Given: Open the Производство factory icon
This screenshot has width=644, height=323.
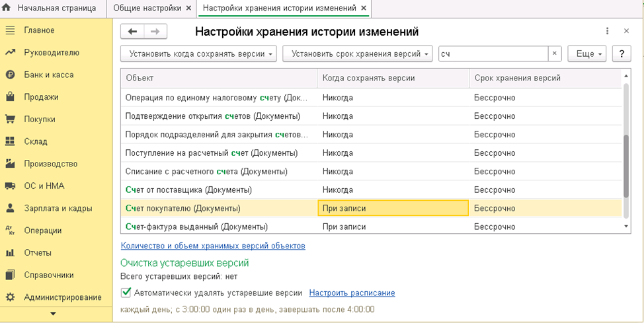Looking at the screenshot, I should [10, 164].
